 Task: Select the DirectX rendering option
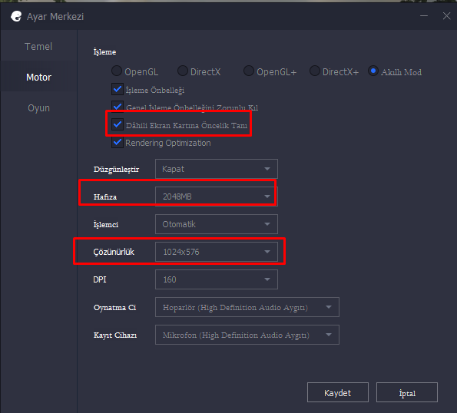click(x=183, y=71)
